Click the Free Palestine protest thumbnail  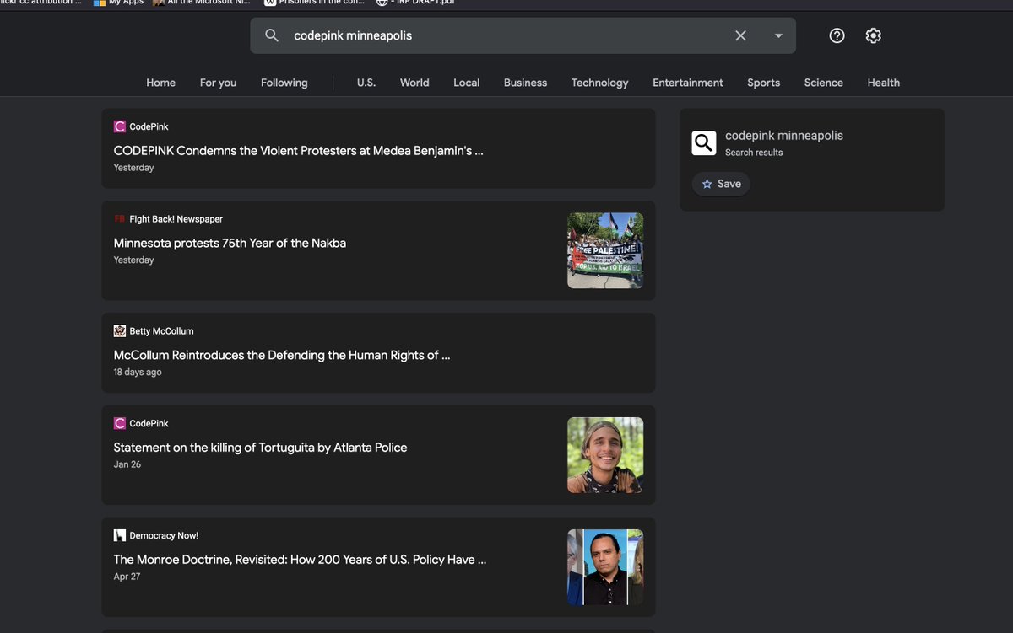pos(605,250)
